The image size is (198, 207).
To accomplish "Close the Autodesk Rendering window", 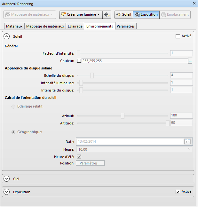I will coord(194,4).
